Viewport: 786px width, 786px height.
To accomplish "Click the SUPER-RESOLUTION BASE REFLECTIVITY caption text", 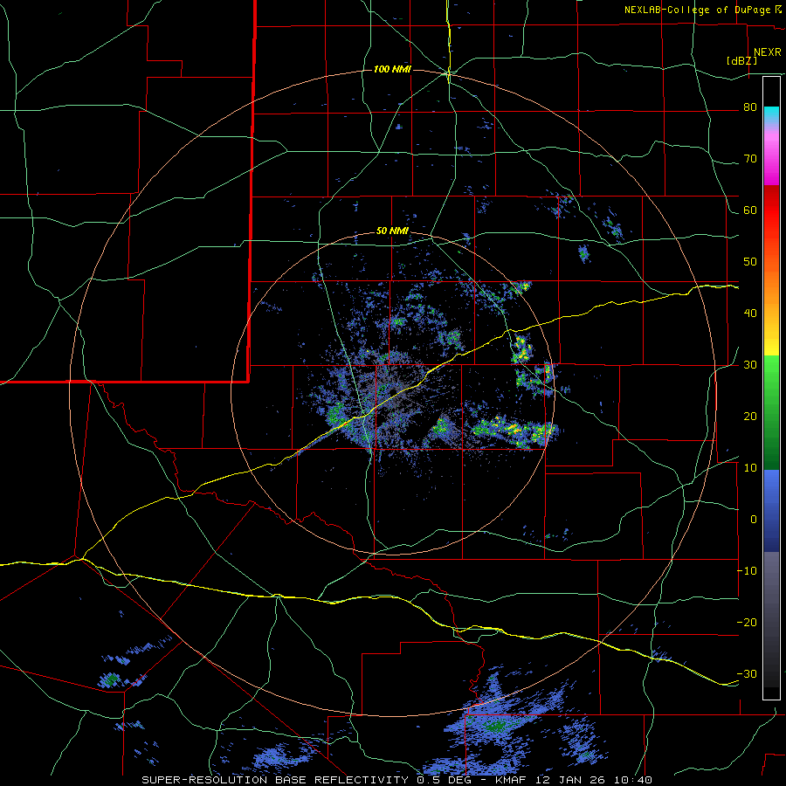I will point(273,780).
